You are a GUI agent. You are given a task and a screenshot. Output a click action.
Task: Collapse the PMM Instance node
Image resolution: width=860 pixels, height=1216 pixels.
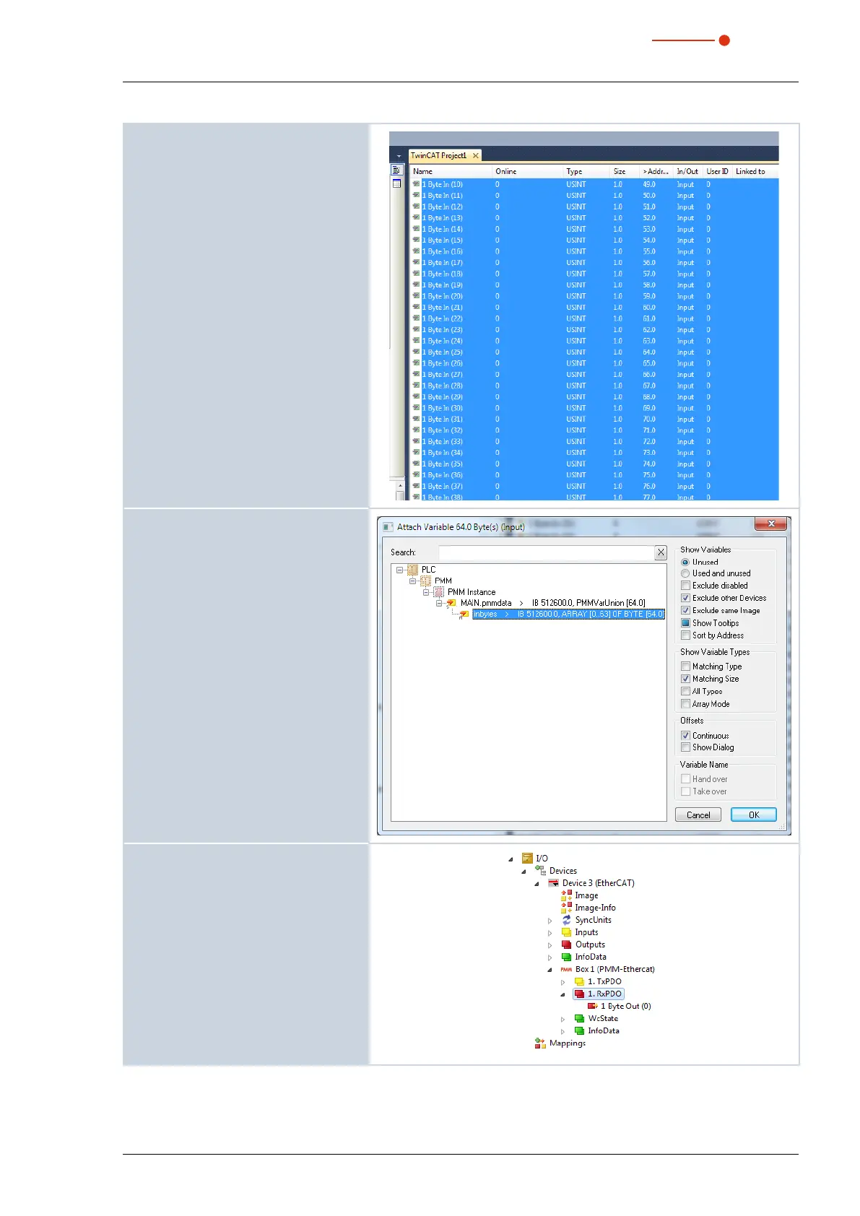[425, 592]
